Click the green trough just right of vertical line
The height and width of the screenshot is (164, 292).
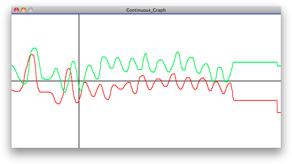tap(80, 90)
